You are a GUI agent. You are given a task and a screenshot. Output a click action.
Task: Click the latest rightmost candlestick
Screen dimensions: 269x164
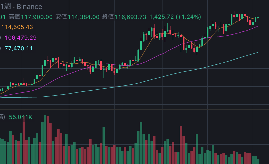coord(258,17)
